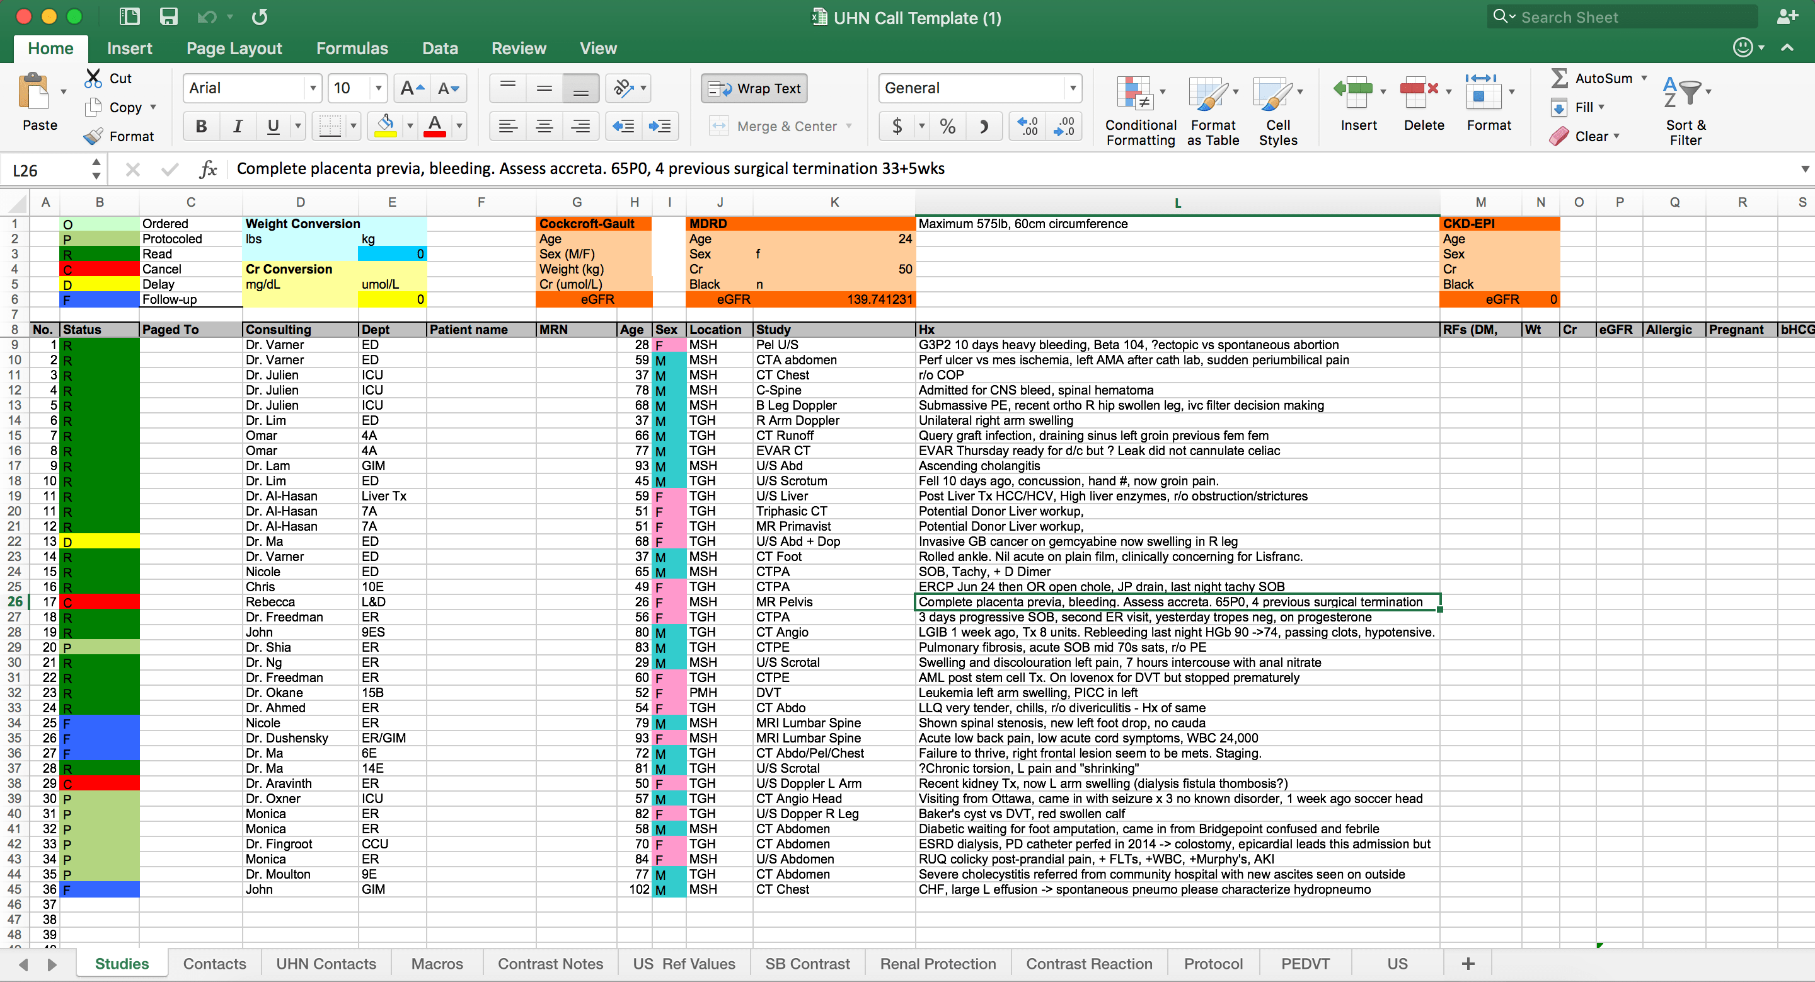Click the Redo circular arrow icon
Screen dimensions: 1815x982
[x=259, y=17]
